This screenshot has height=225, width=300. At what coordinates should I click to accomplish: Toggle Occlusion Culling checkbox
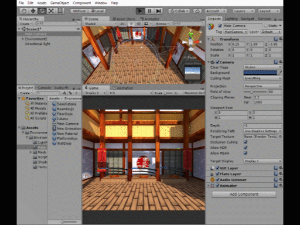(x=246, y=142)
